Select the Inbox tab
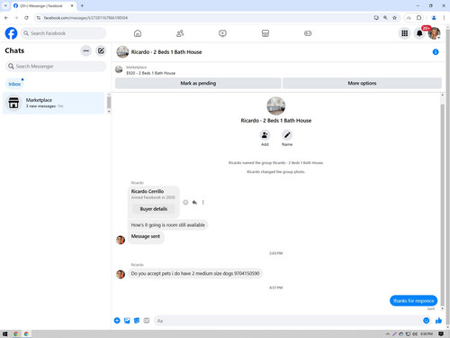 14,84
